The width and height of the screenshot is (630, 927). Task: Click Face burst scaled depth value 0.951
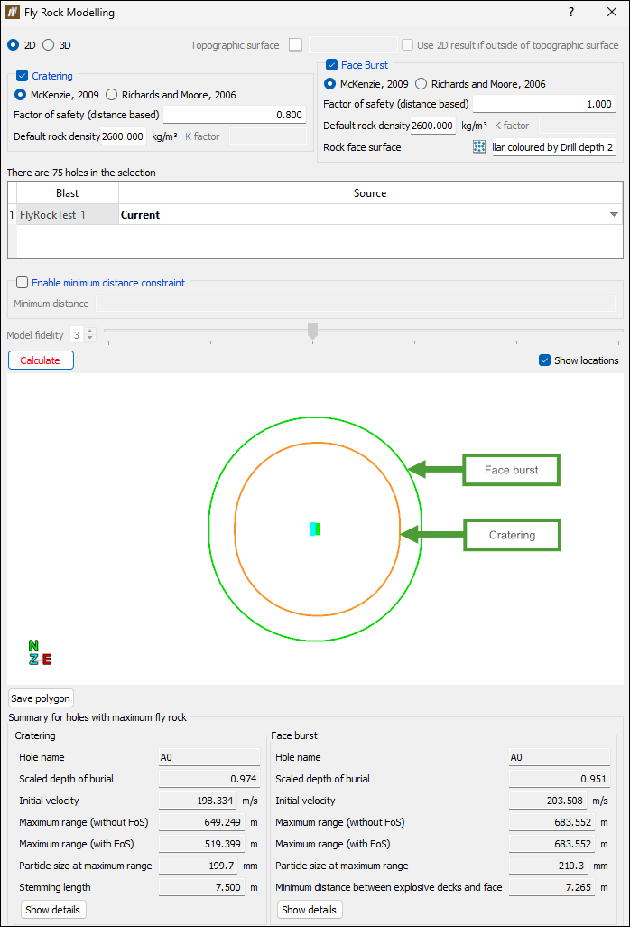click(x=559, y=779)
